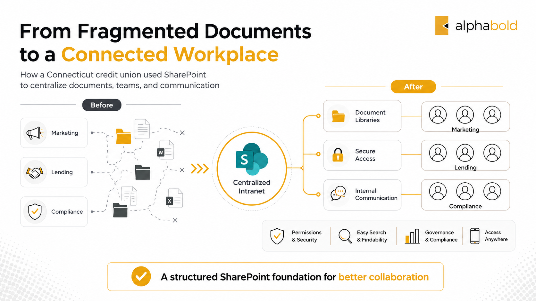Click the triple chevron arrows
The width and height of the screenshot is (536, 301).
[x=200, y=169]
